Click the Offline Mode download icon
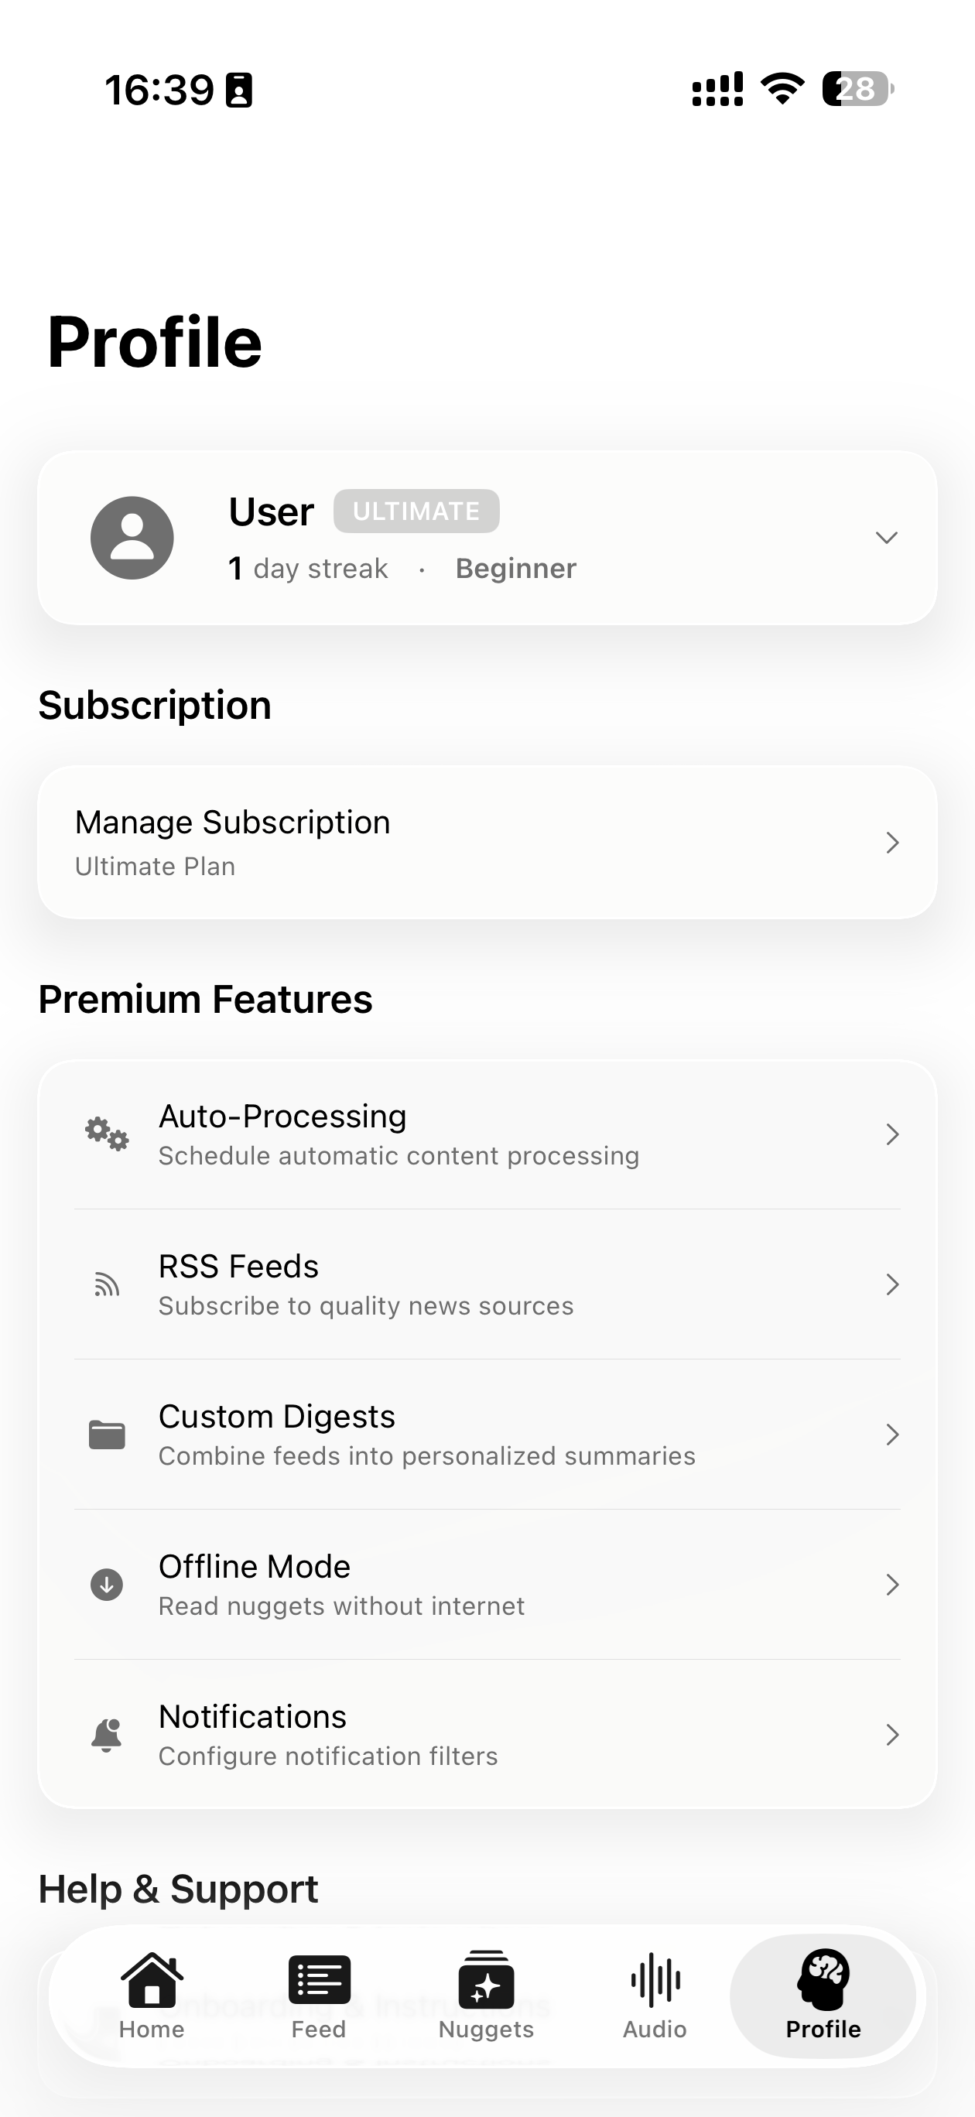 coord(107,1585)
